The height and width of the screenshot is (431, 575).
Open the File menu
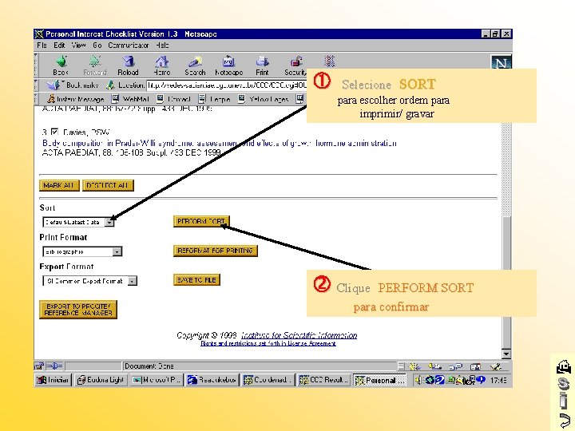pos(42,45)
